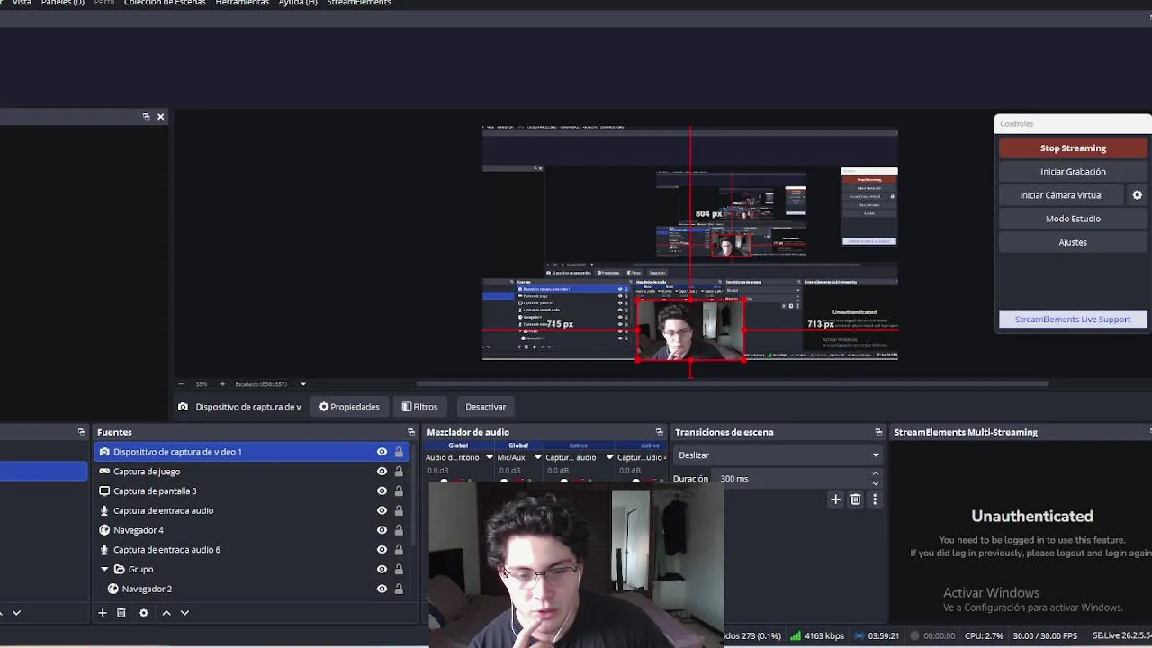1152x648 pixels.
Task: Click the recording circle indicator in status bar
Action: tap(914, 636)
